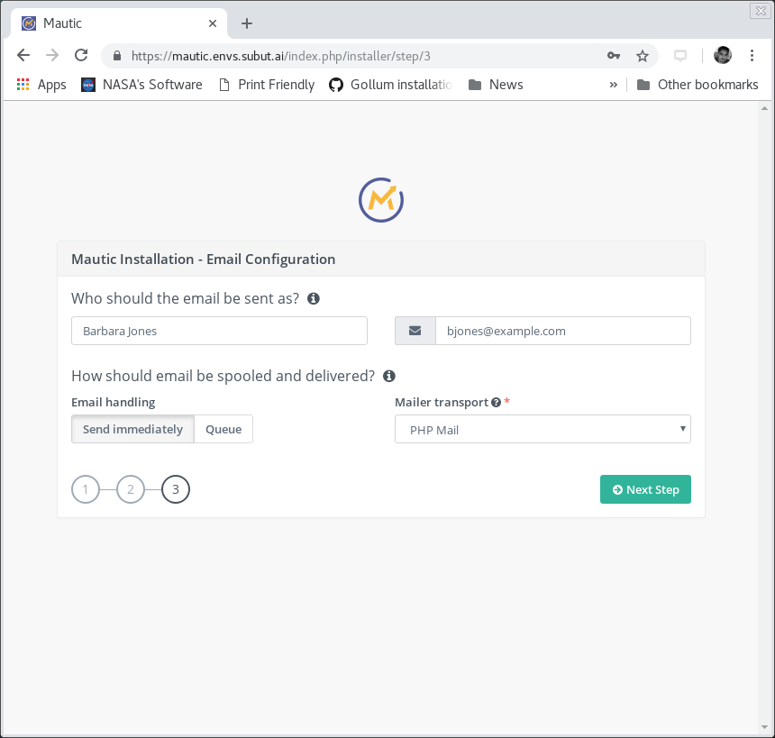The width and height of the screenshot is (775, 738).
Task: Click the envelope icon by email field
Action: 415,331
